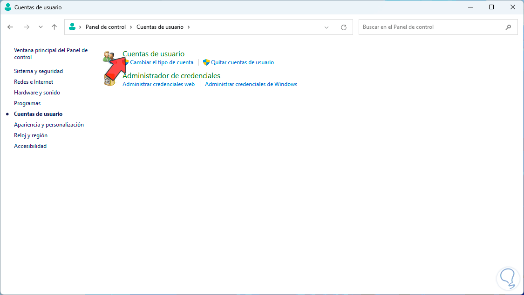Viewport: 524px width, 295px height.
Task: Click shield icon next to Quitar cuentas
Action: tap(206, 62)
